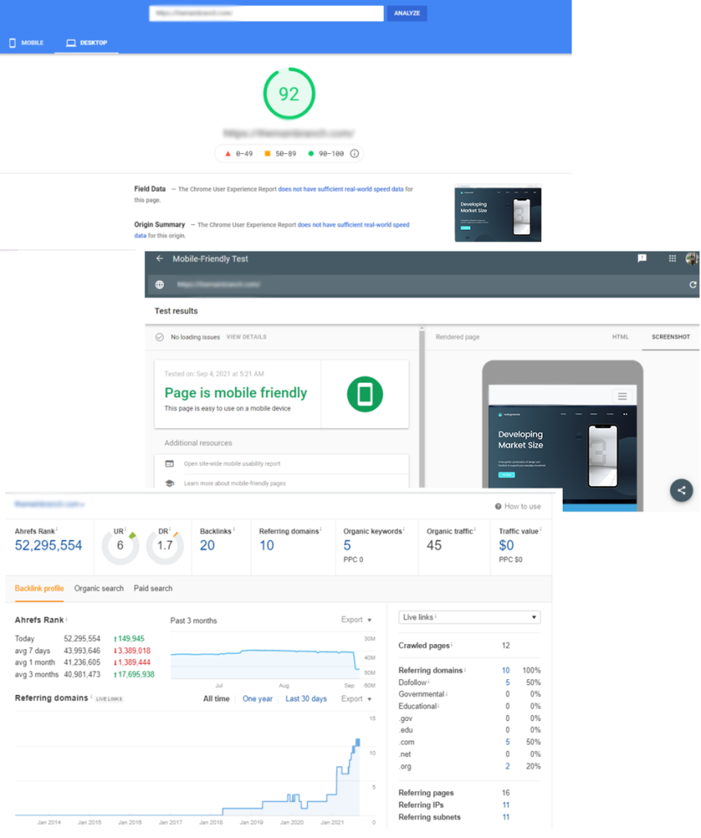Open the Live links dropdown
The width and height of the screenshot is (701, 838).
[468, 617]
